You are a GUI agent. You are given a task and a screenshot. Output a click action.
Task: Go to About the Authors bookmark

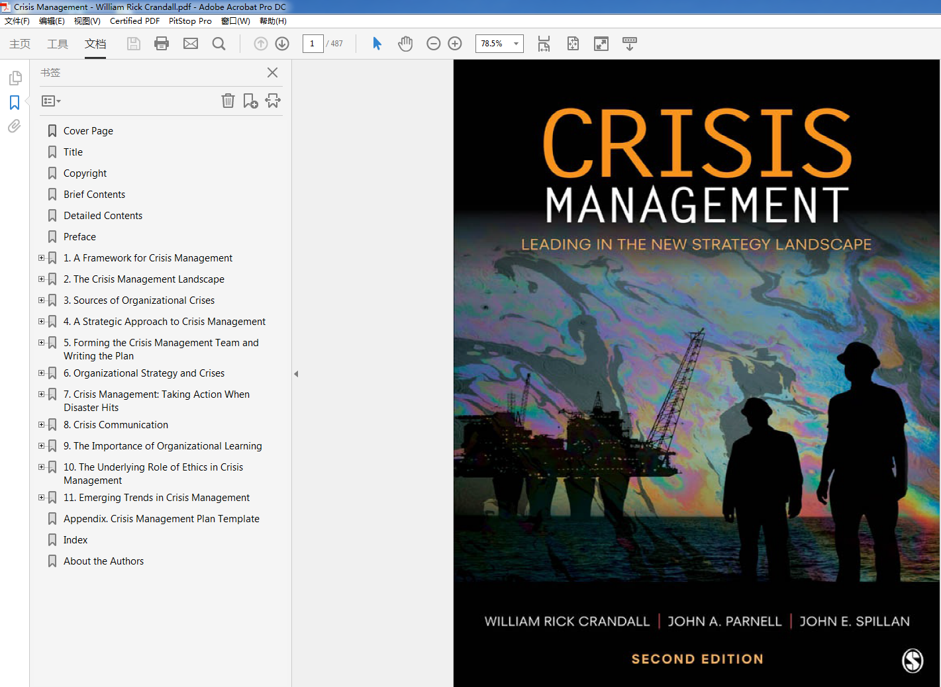coord(103,561)
